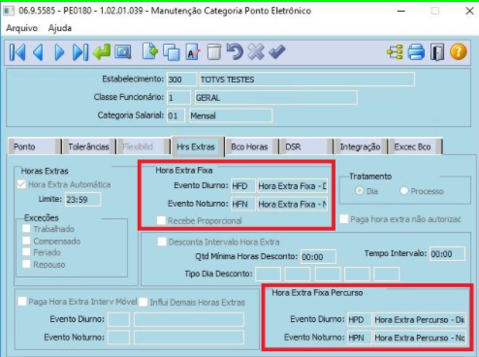Click 'Hora Extra Percurso - No' description
Viewport: 479px width, 357px height.
(x=420, y=338)
